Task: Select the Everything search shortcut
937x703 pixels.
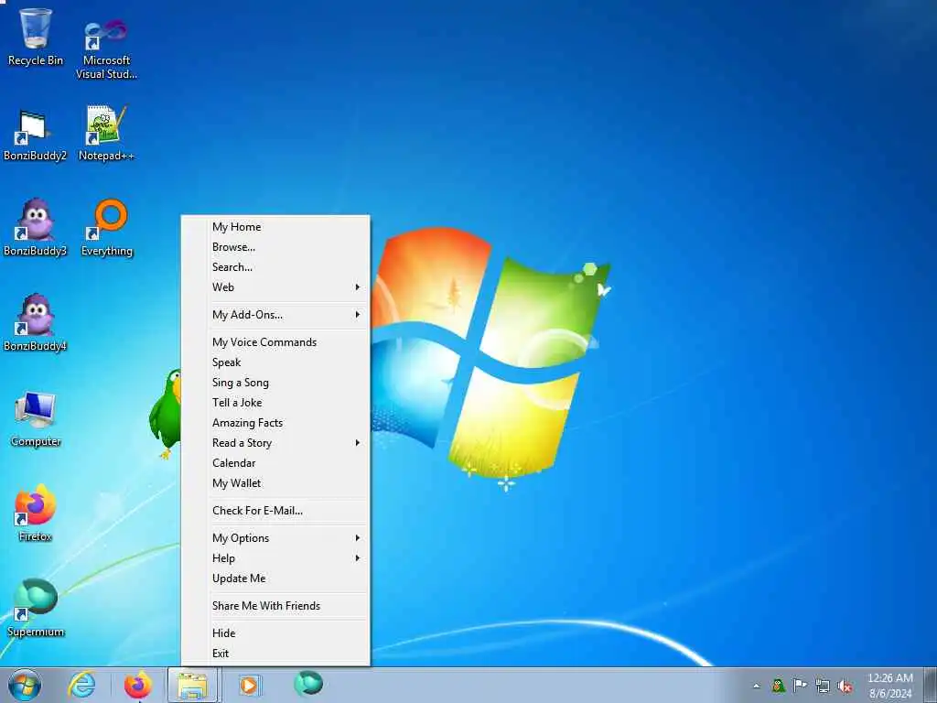Action: point(106,228)
